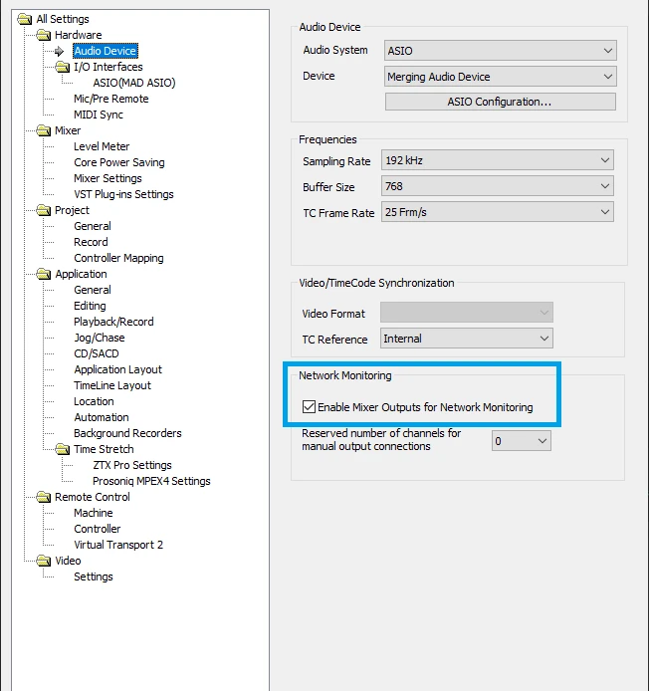
Task: Click the disabled Video Format dropdown
Action: [x=467, y=313]
